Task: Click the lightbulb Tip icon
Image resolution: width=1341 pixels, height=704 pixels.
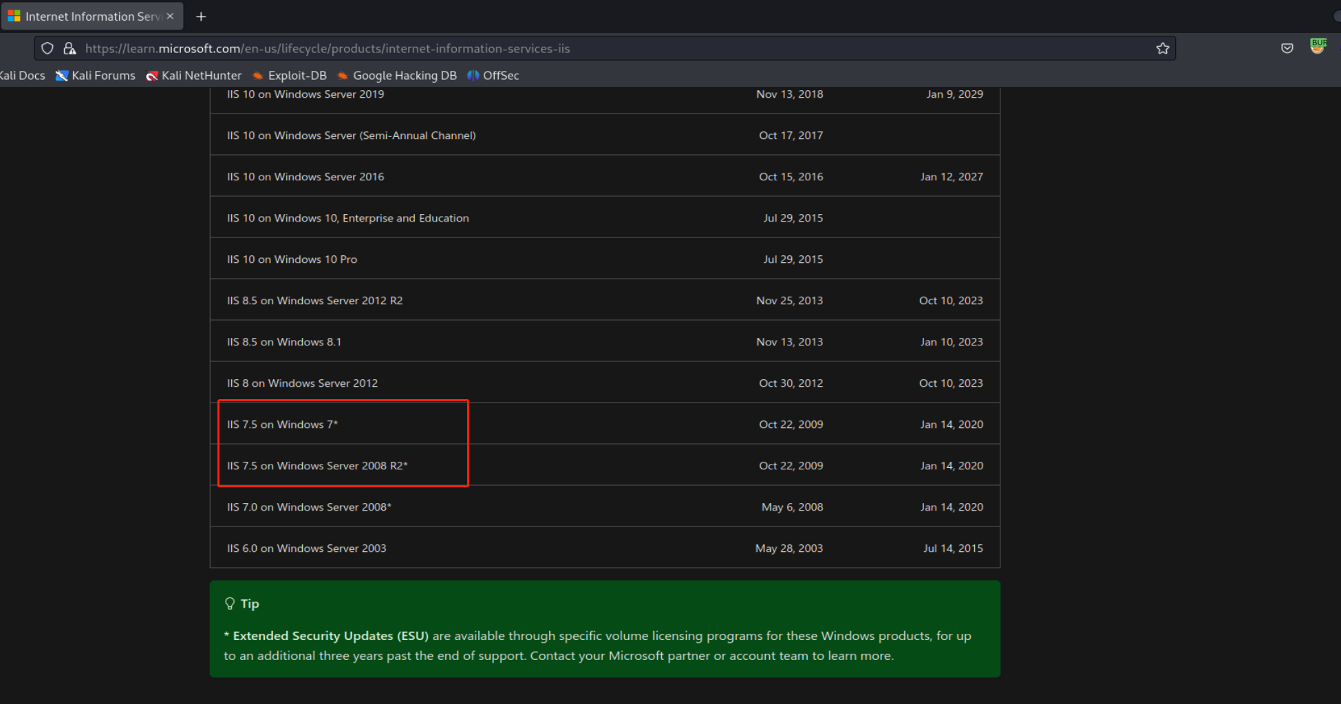Action: [x=230, y=604]
